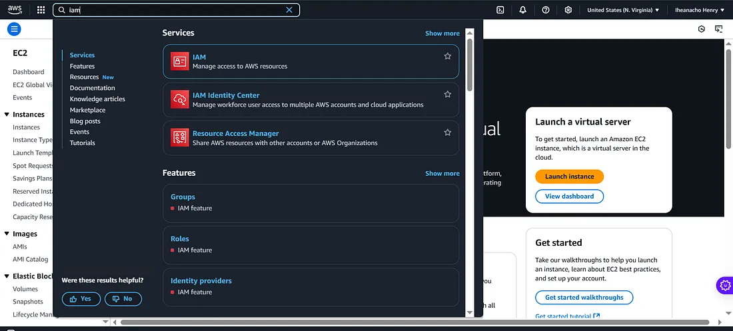Select the Marketplace search category

(x=87, y=111)
